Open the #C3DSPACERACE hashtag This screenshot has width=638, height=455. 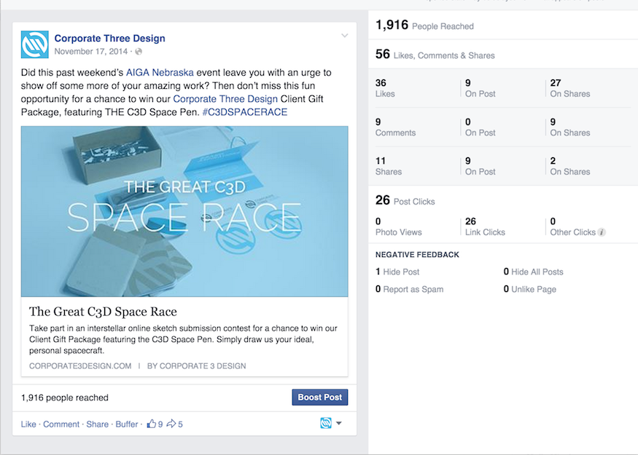click(x=244, y=112)
